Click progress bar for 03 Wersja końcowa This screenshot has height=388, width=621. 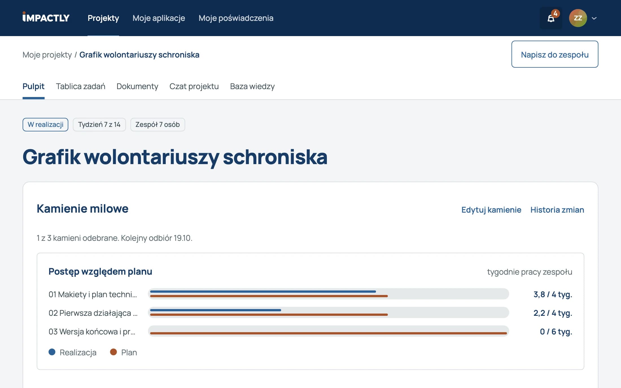pos(328,331)
